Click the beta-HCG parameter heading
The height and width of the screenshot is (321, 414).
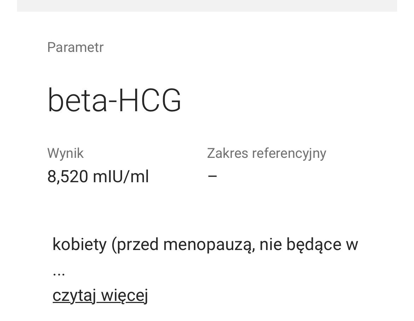[114, 100]
